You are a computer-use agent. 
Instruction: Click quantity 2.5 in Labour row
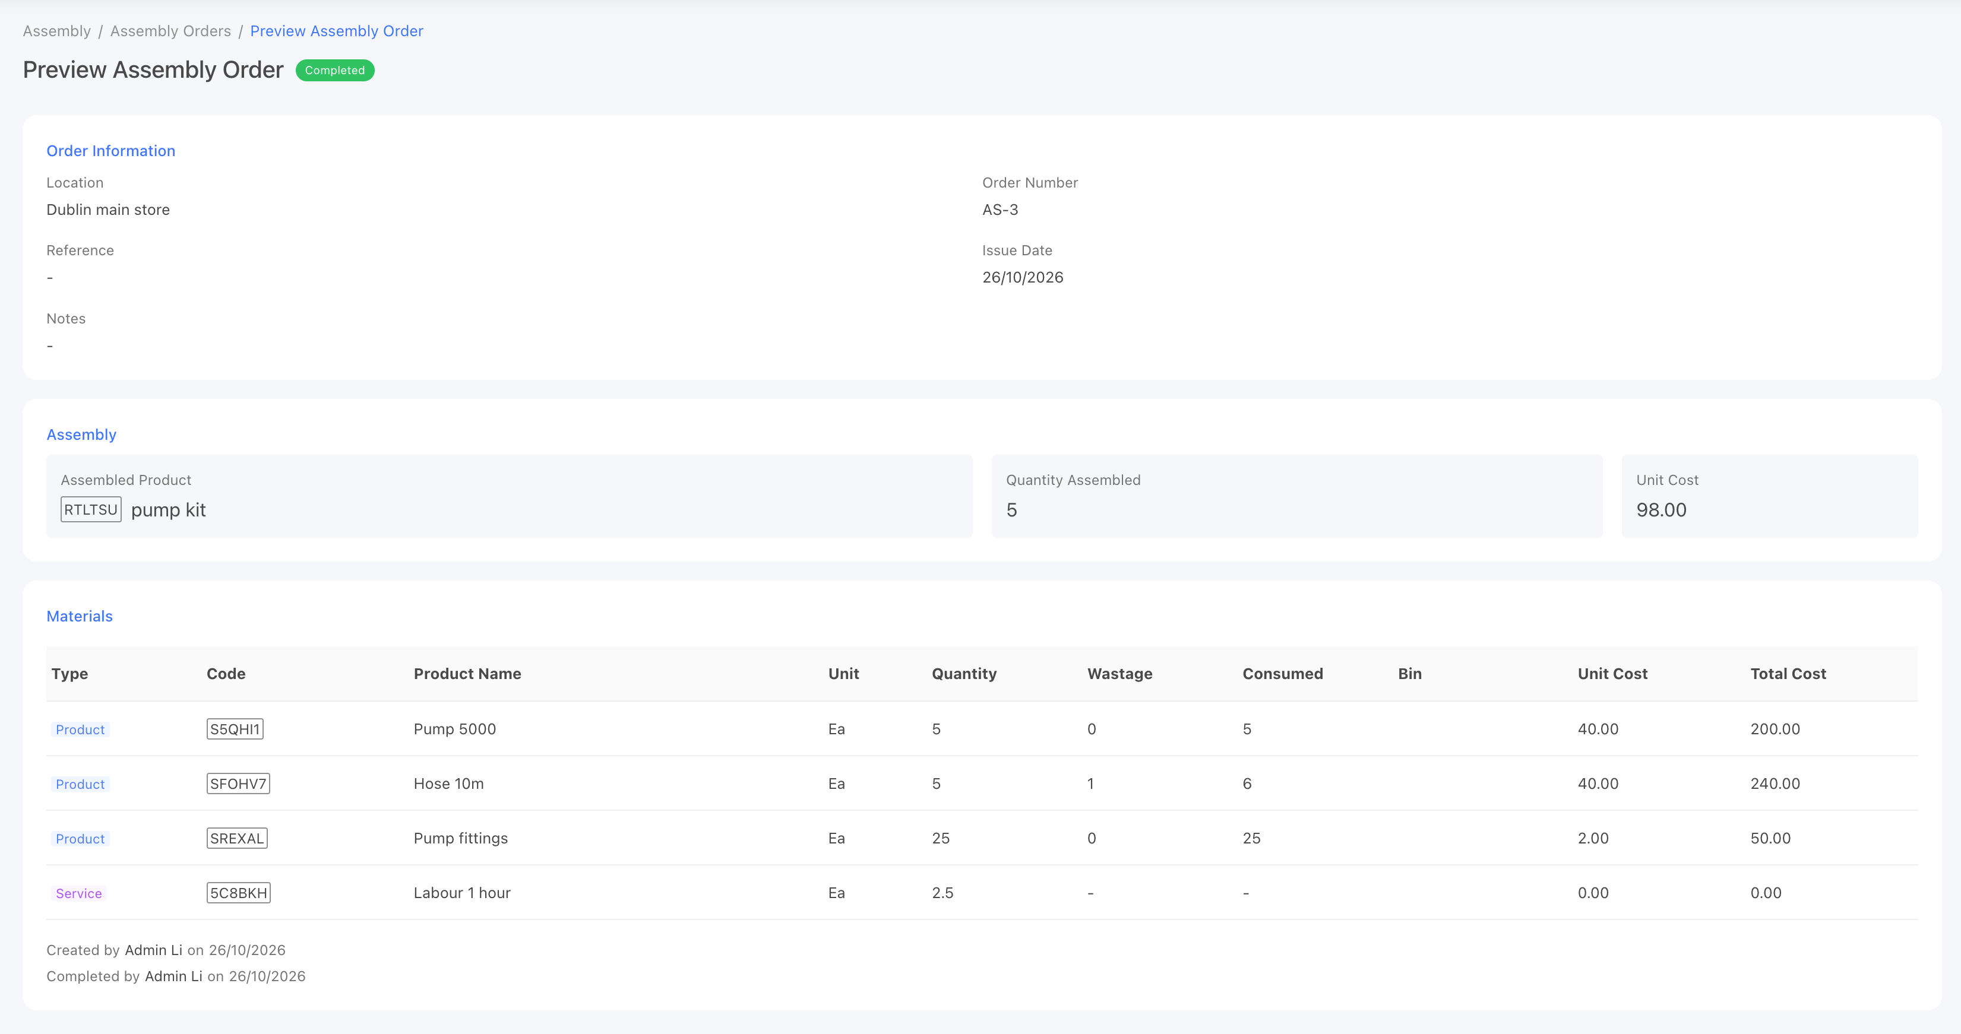coord(942,893)
